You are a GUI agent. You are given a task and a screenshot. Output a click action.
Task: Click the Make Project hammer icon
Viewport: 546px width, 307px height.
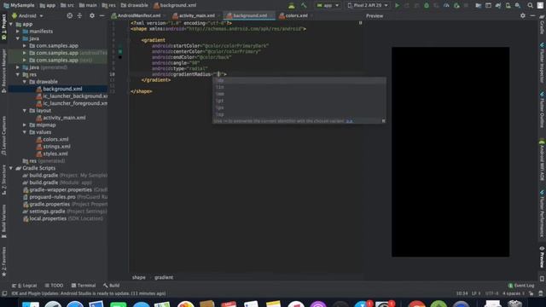(x=304, y=5)
